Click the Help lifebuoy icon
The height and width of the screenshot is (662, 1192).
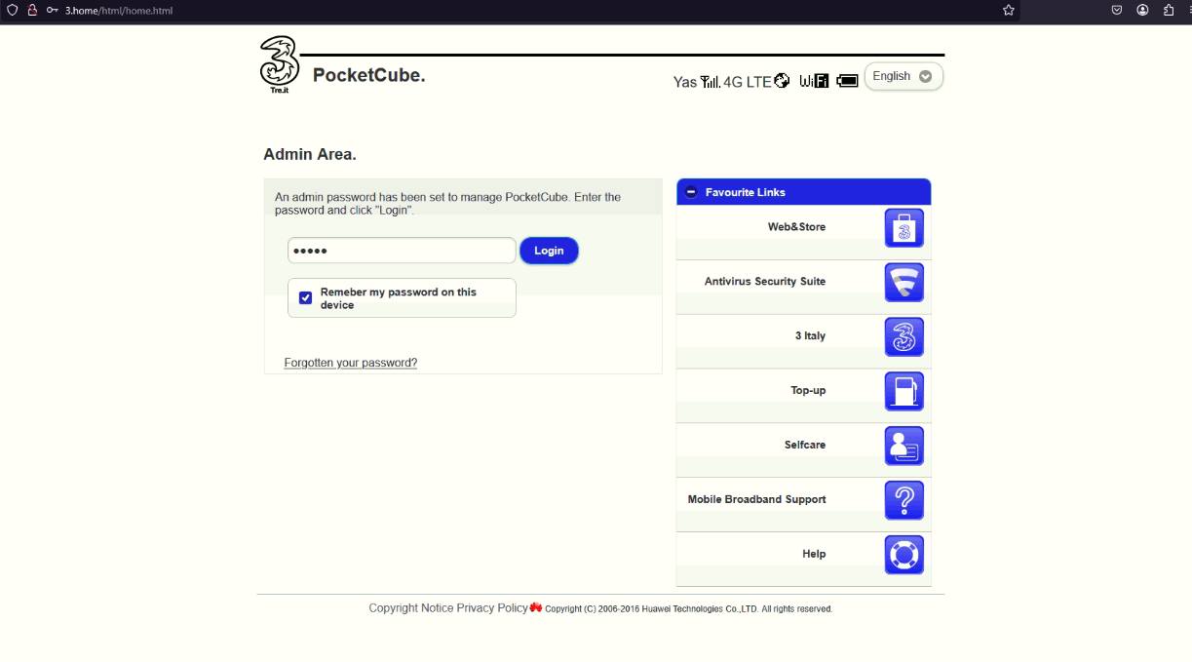pos(904,556)
